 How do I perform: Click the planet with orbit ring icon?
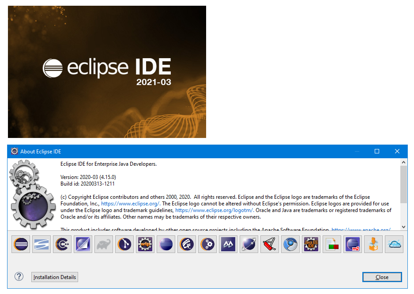249,244
